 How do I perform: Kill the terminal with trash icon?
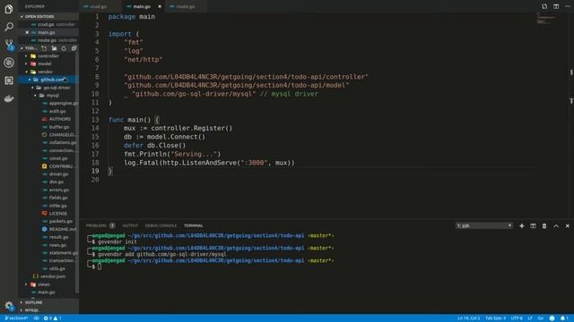pos(544,226)
